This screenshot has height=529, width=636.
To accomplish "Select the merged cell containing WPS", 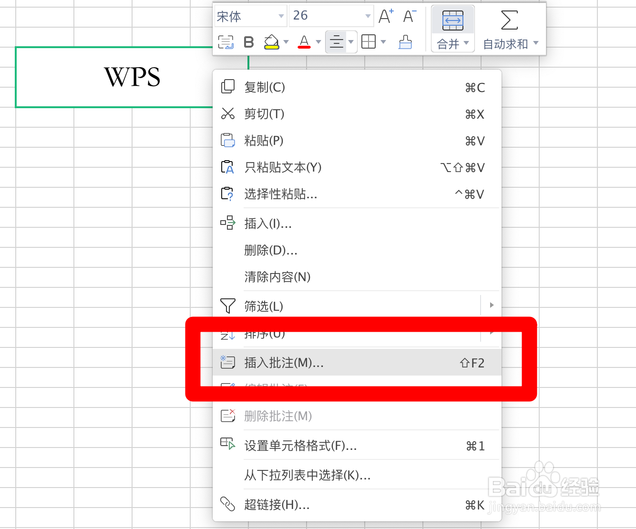I will [x=132, y=77].
